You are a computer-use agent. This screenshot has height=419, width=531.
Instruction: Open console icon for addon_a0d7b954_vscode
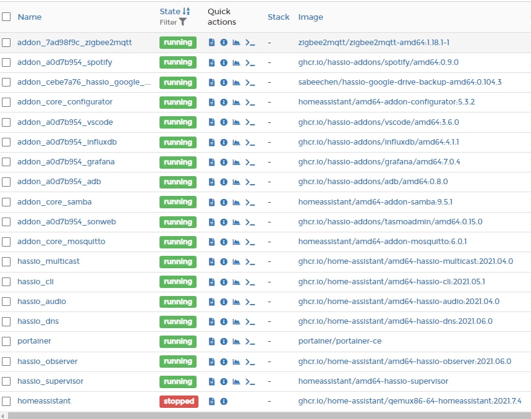pos(250,122)
